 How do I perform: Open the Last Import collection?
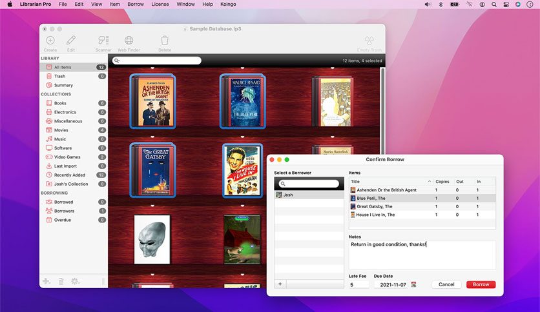[x=74, y=166]
